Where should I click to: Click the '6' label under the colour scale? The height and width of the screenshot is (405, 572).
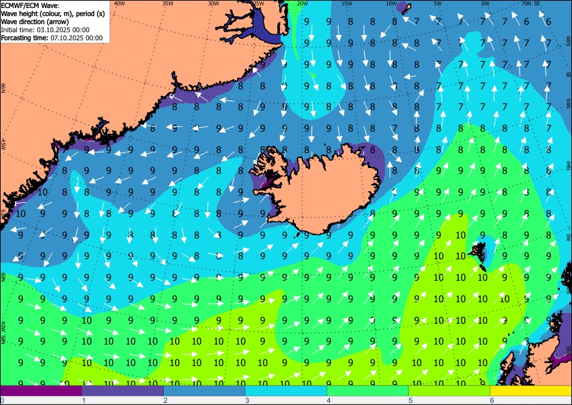pos(492,400)
